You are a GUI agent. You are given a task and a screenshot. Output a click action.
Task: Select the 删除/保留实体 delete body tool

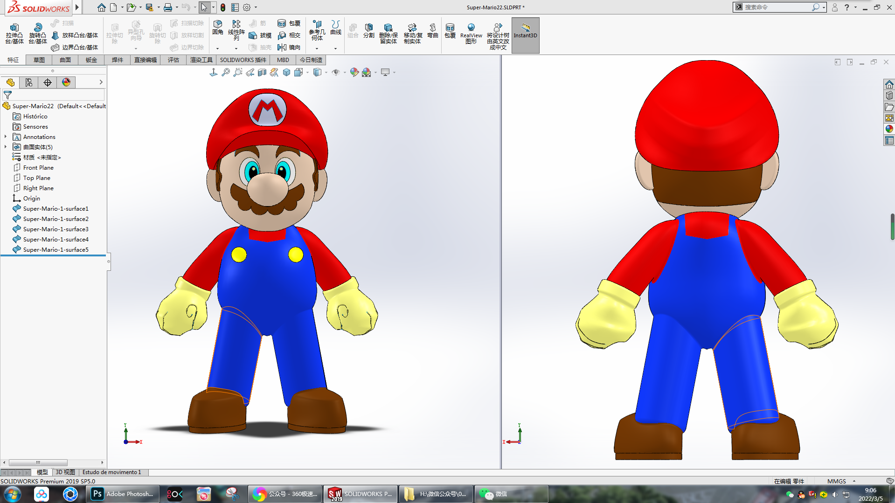388,34
